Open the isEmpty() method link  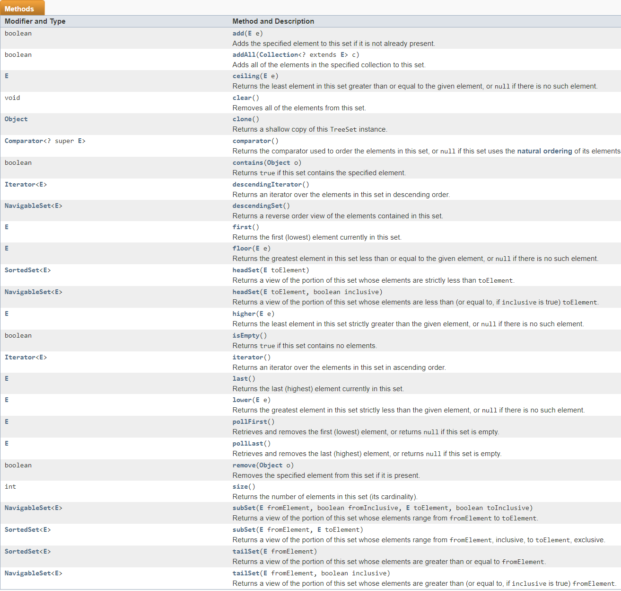(x=246, y=335)
